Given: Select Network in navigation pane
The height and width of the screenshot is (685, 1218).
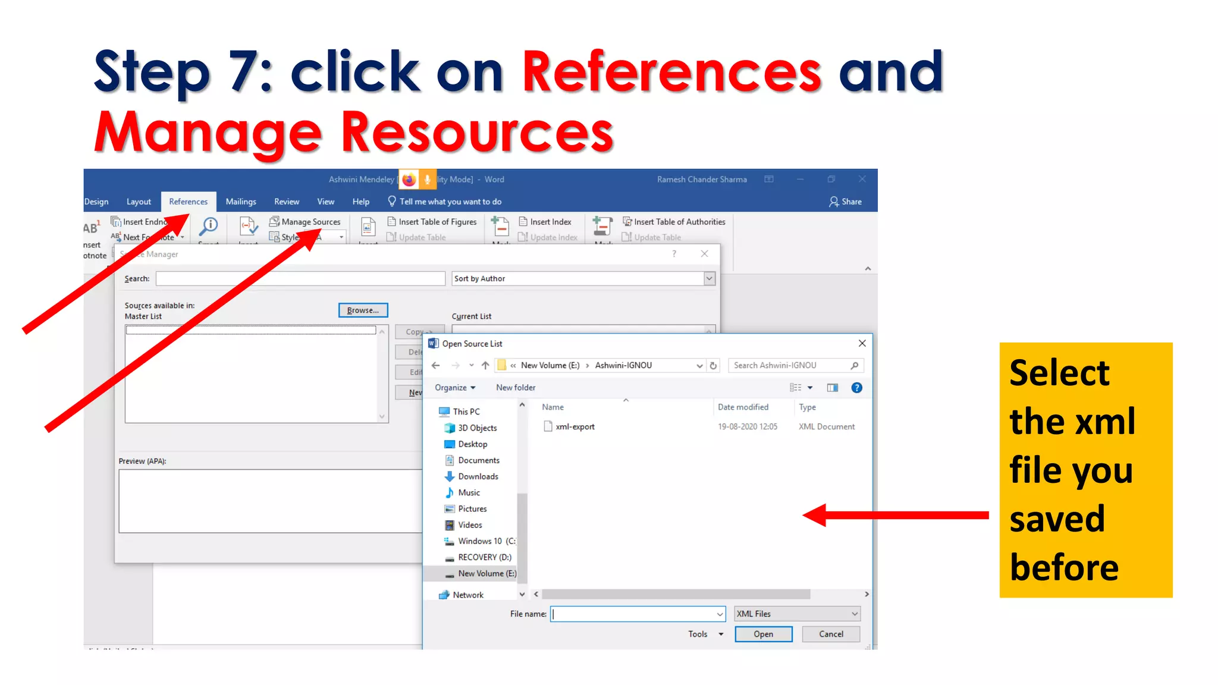Looking at the screenshot, I should pos(461,595).
